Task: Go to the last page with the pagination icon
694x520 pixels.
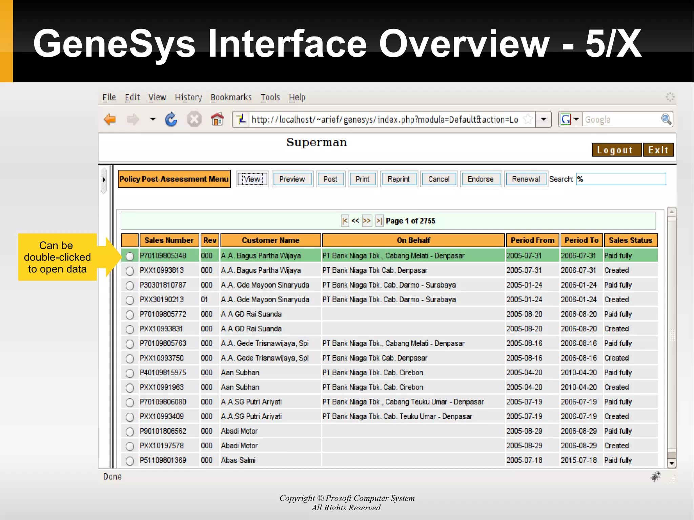Action: tap(379, 221)
